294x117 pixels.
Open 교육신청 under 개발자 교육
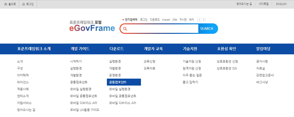pos(149,61)
